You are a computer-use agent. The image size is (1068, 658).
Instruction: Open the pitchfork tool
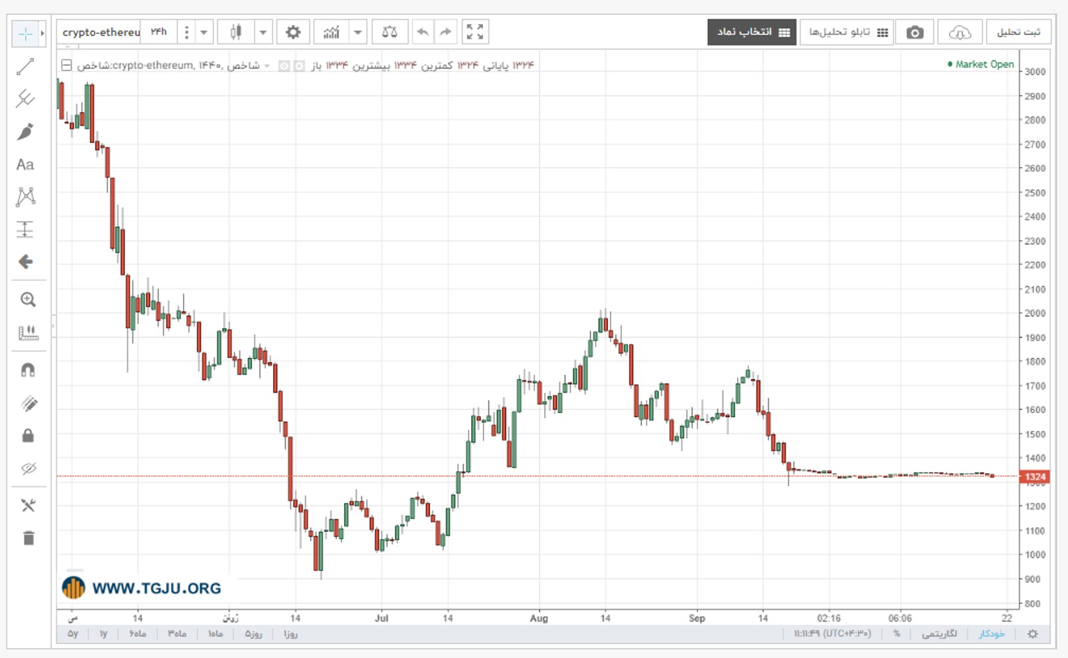[26, 99]
